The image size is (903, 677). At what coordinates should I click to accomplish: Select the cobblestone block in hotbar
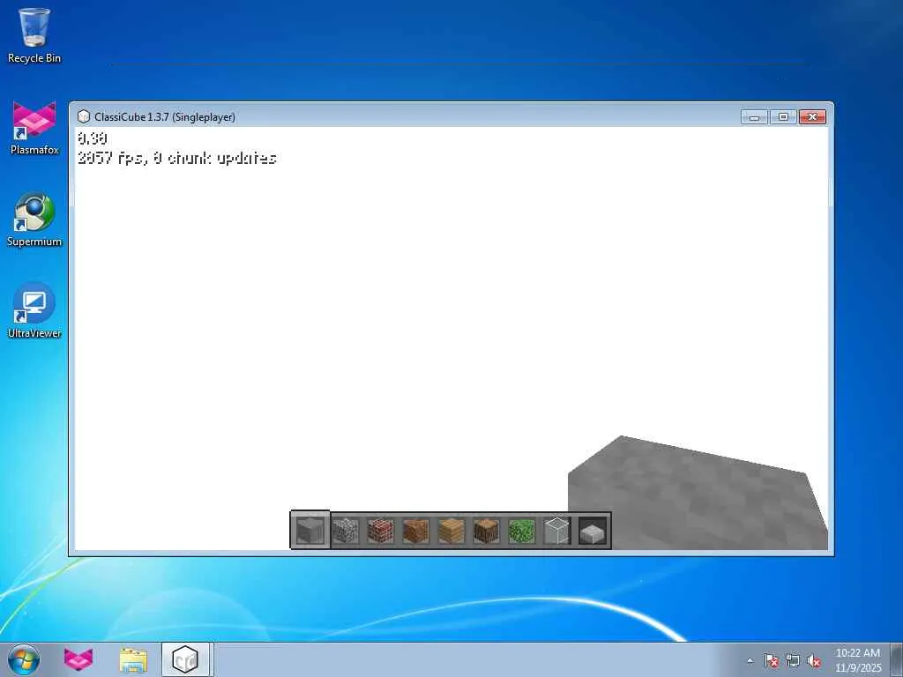(346, 531)
